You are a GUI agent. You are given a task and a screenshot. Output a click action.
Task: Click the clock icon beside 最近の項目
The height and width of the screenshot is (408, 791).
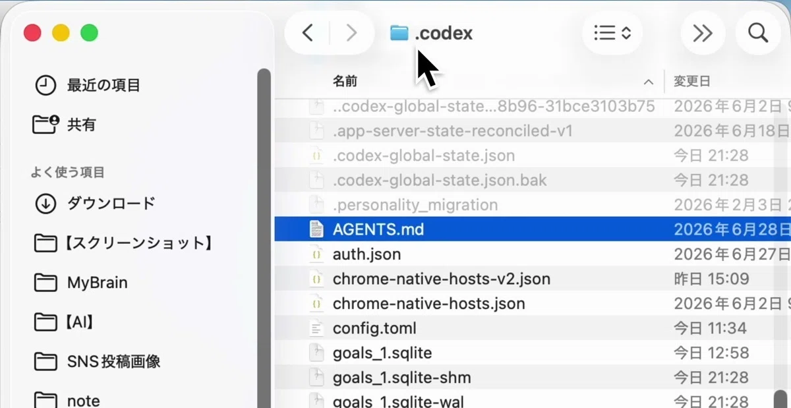tap(45, 85)
